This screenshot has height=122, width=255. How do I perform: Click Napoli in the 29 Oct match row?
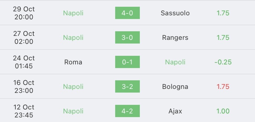pyautogui.click(x=73, y=13)
